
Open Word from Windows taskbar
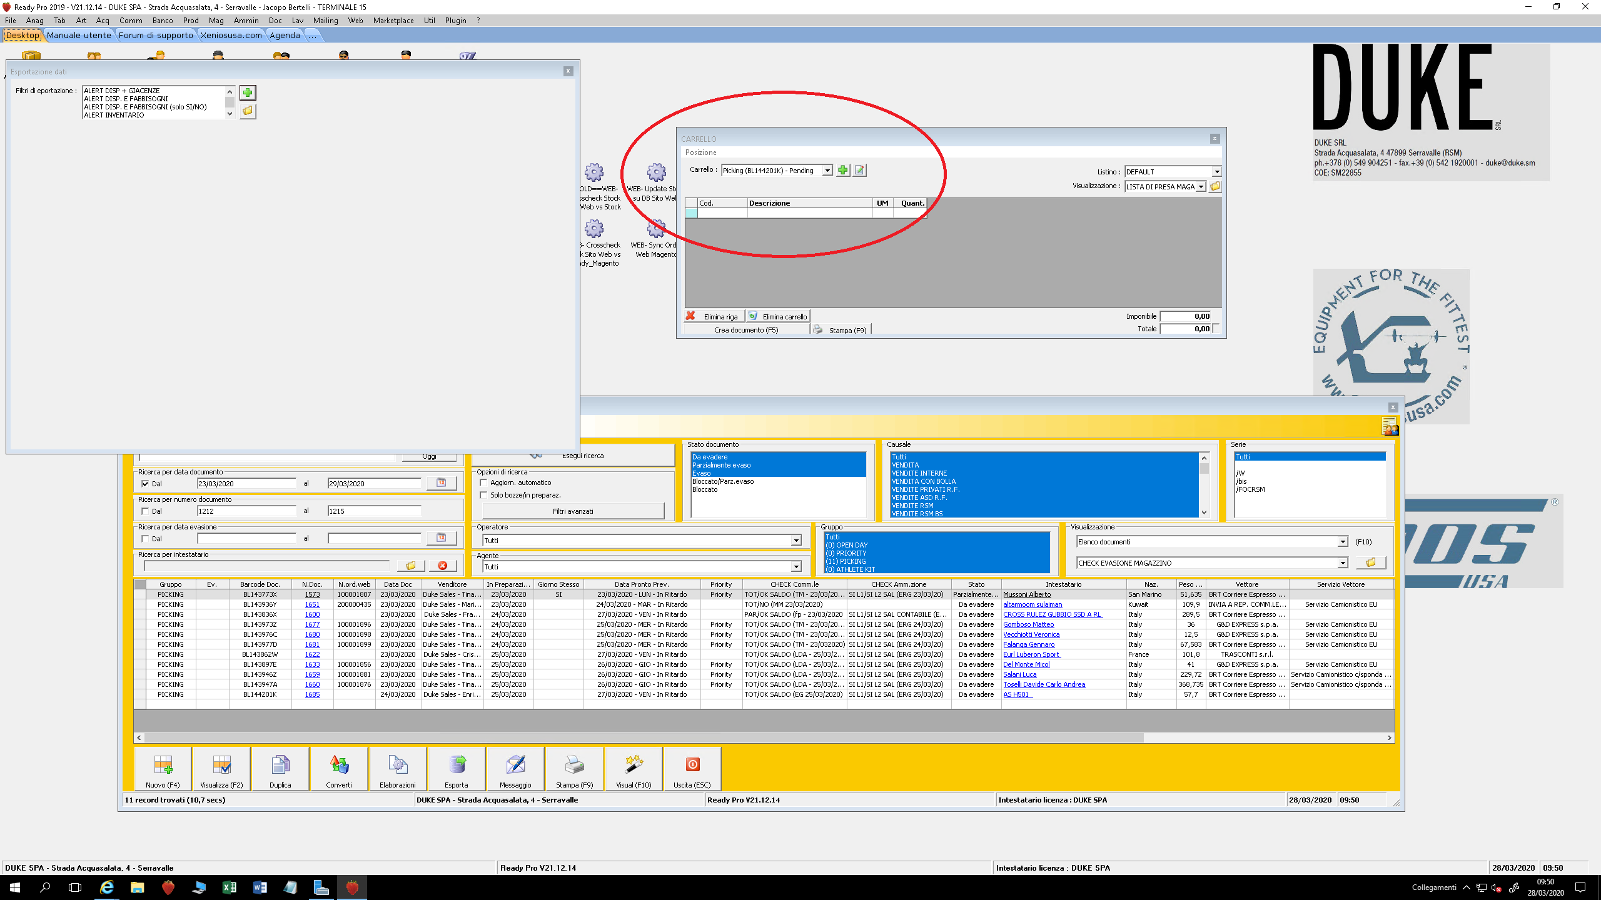[260, 887]
